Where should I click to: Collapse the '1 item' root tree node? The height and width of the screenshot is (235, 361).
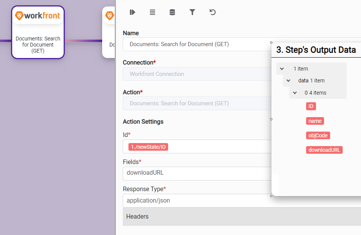point(282,69)
